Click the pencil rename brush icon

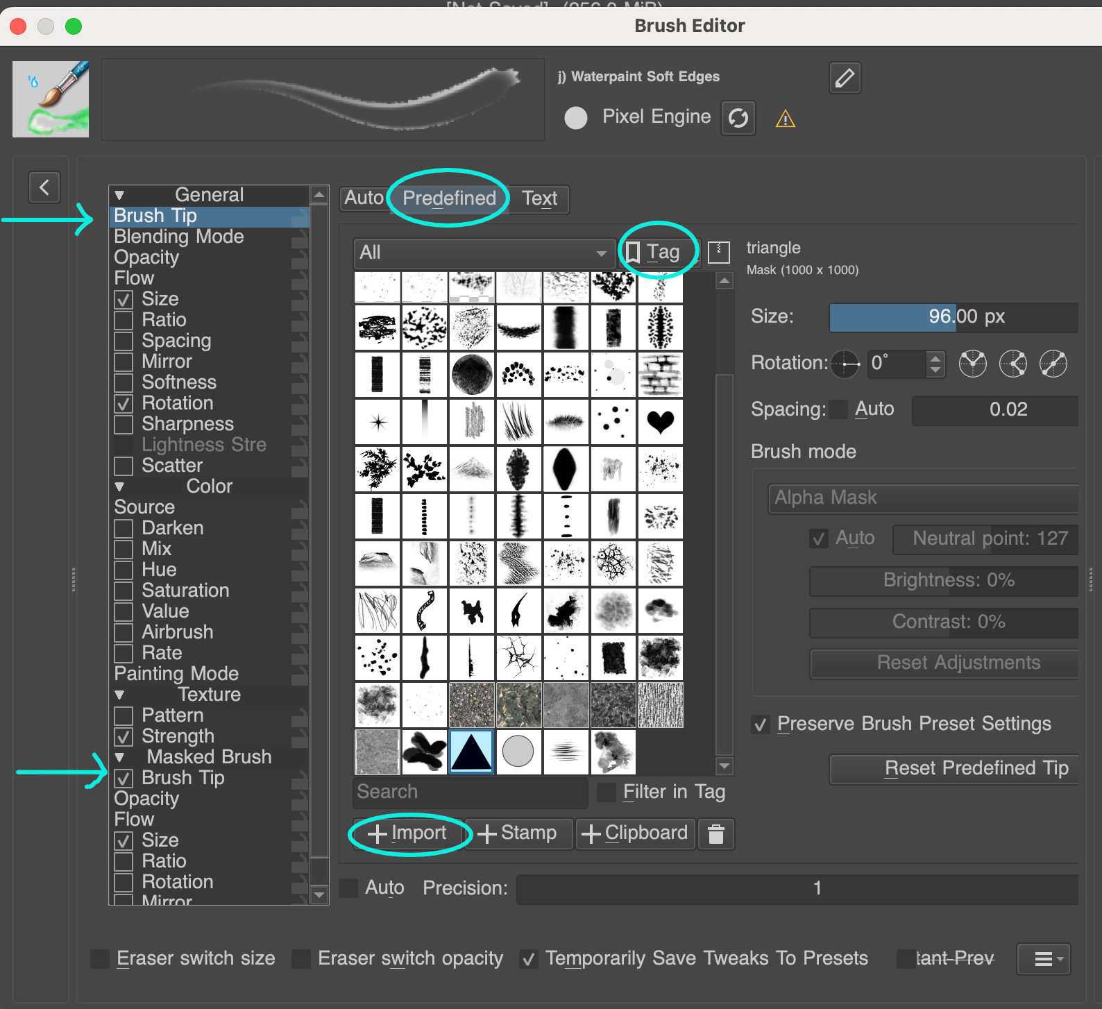(845, 78)
